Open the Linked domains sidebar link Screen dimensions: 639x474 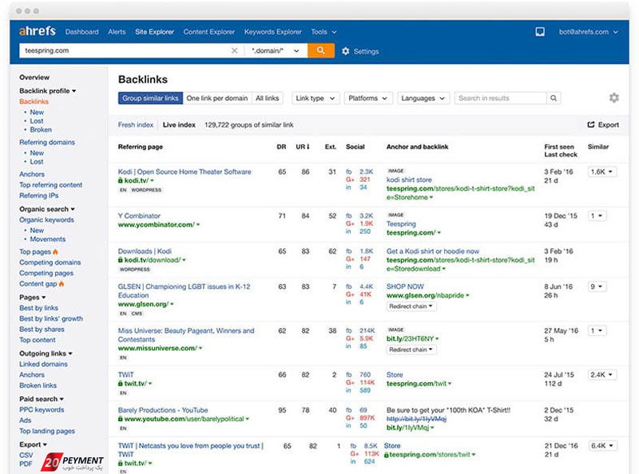pyautogui.click(x=43, y=364)
